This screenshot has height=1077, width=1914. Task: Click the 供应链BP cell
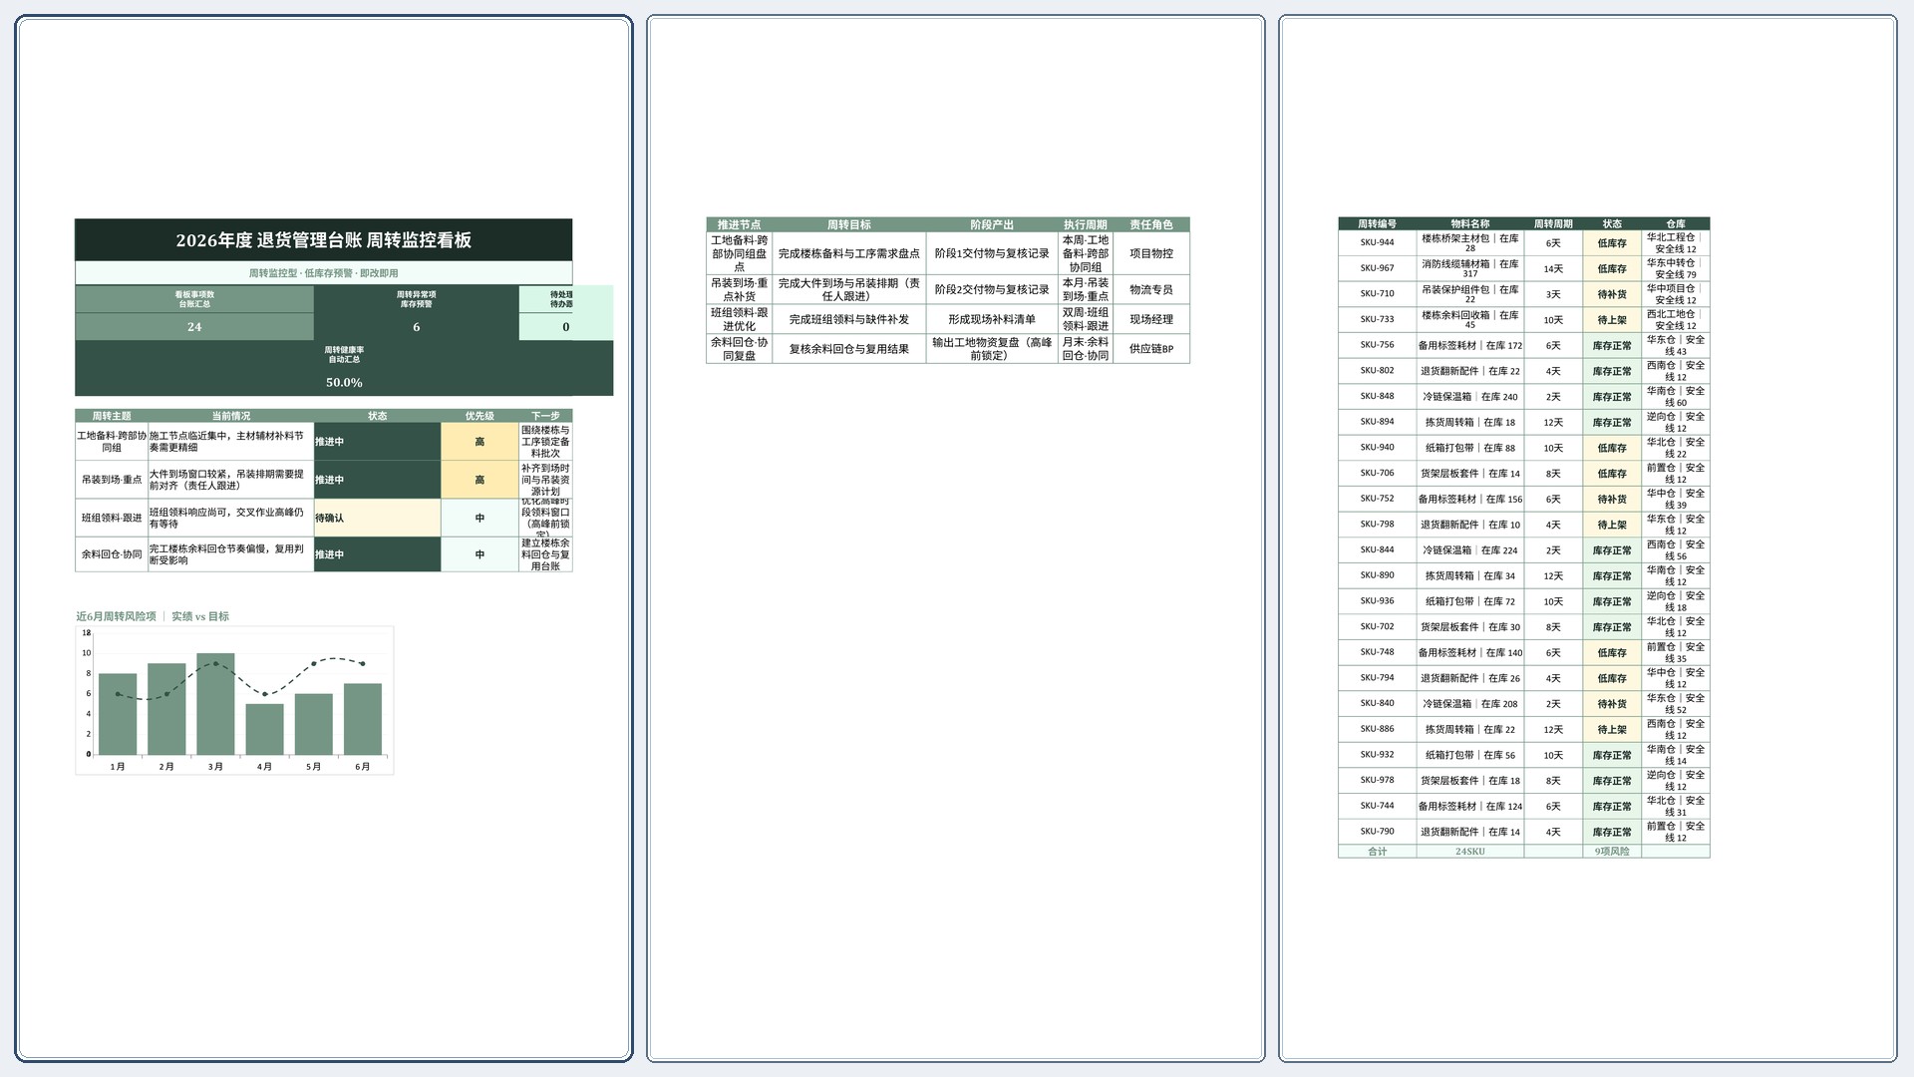click(1151, 349)
